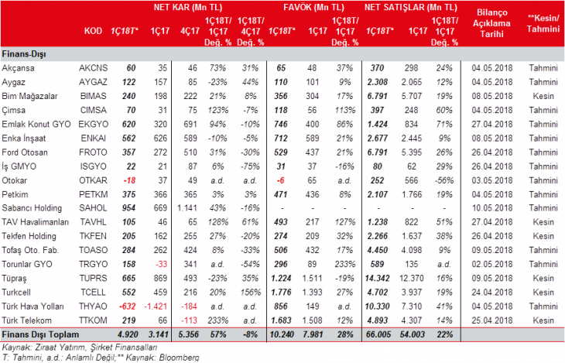The image size is (565, 363).
Task: Select TAV Havalimanları's "128%" change value
Action: click(x=218, y=222)
